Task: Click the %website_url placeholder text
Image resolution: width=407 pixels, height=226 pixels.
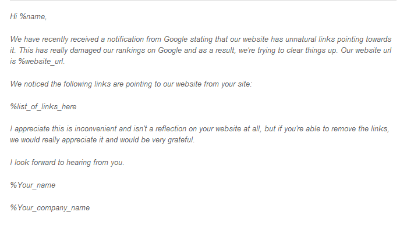Action: tap(41, 62)
